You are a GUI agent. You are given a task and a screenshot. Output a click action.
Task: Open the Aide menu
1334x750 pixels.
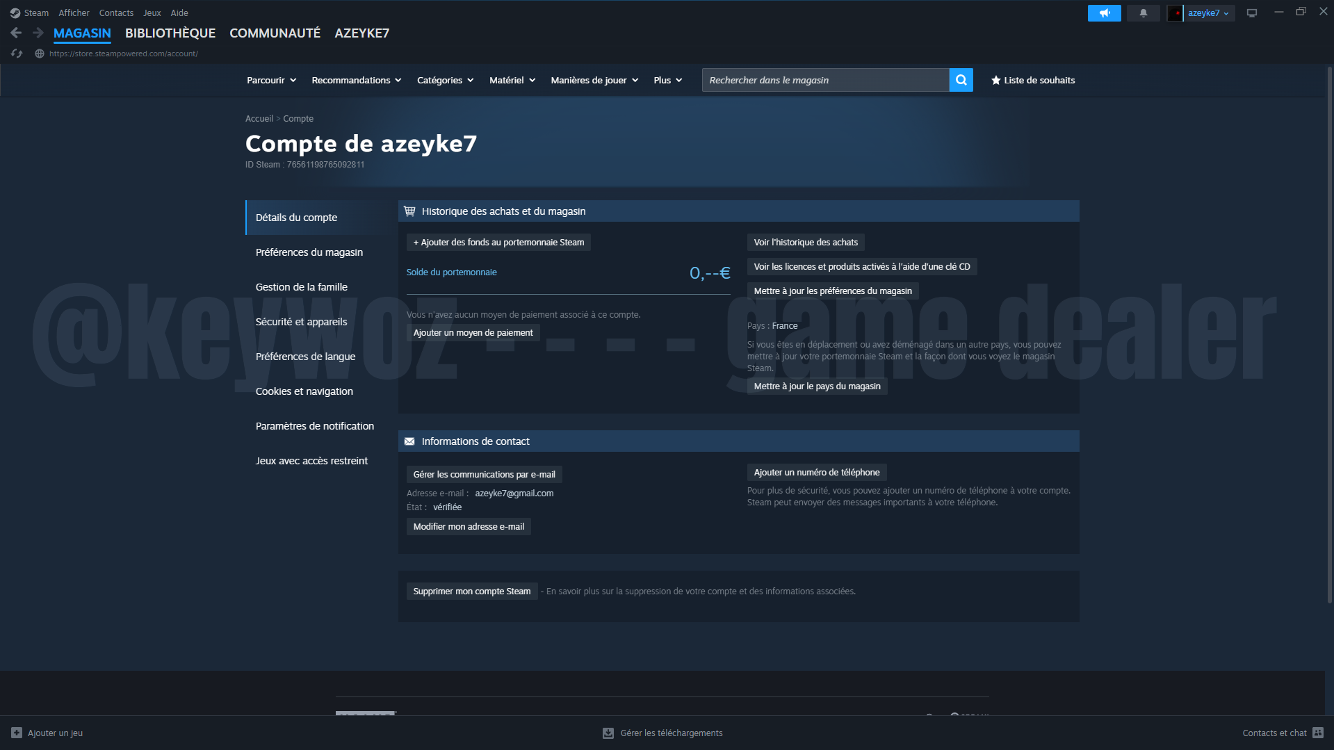pyautogui.click(x=179, y=13)
